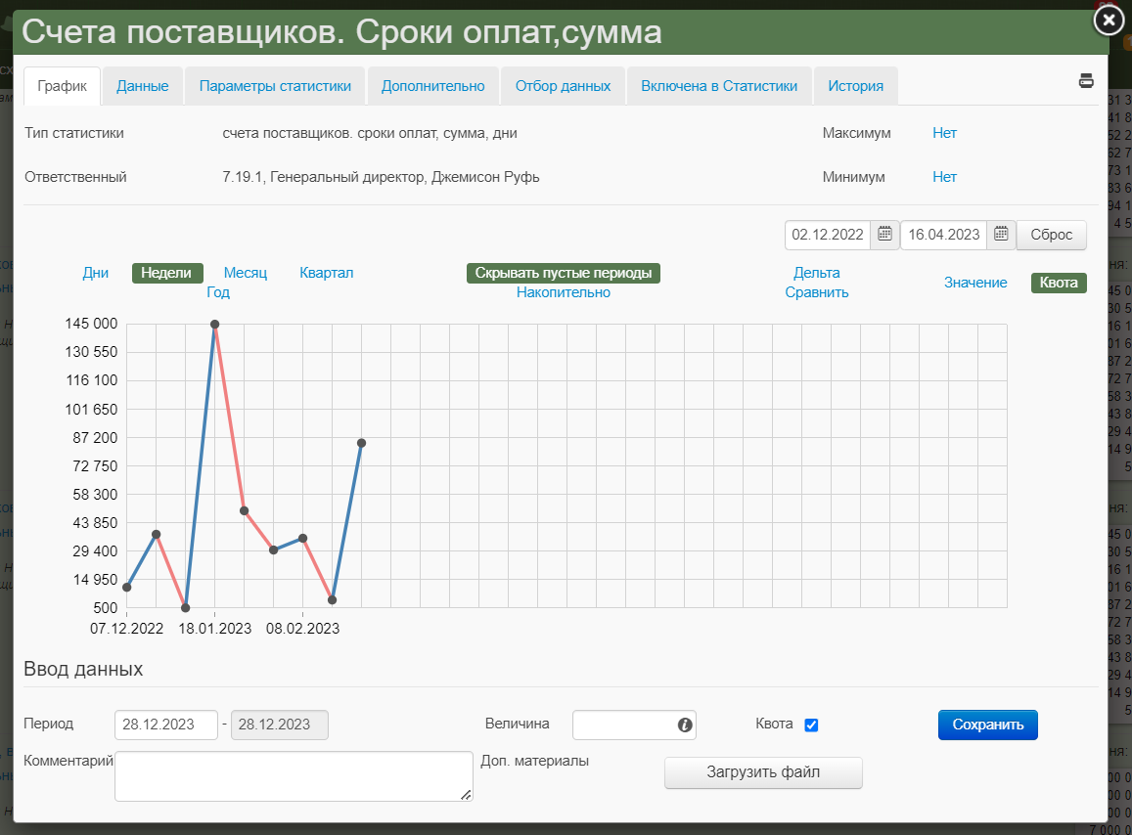Click the first chart point at 07.12.2022
Image resolution: width=1132 pixels, height=835 pixels.
(127, 588)
